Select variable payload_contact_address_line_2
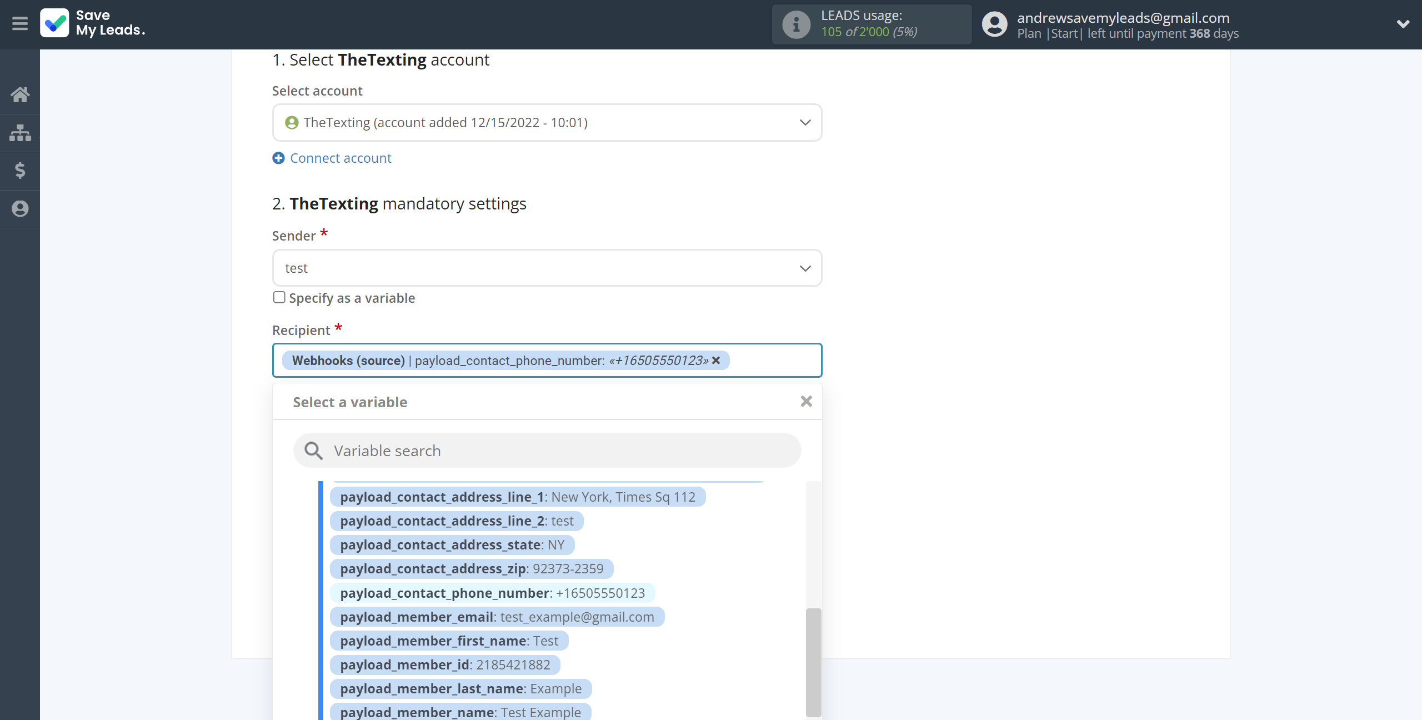This screenshot has height=720, width=1422. tap(457, 521)
